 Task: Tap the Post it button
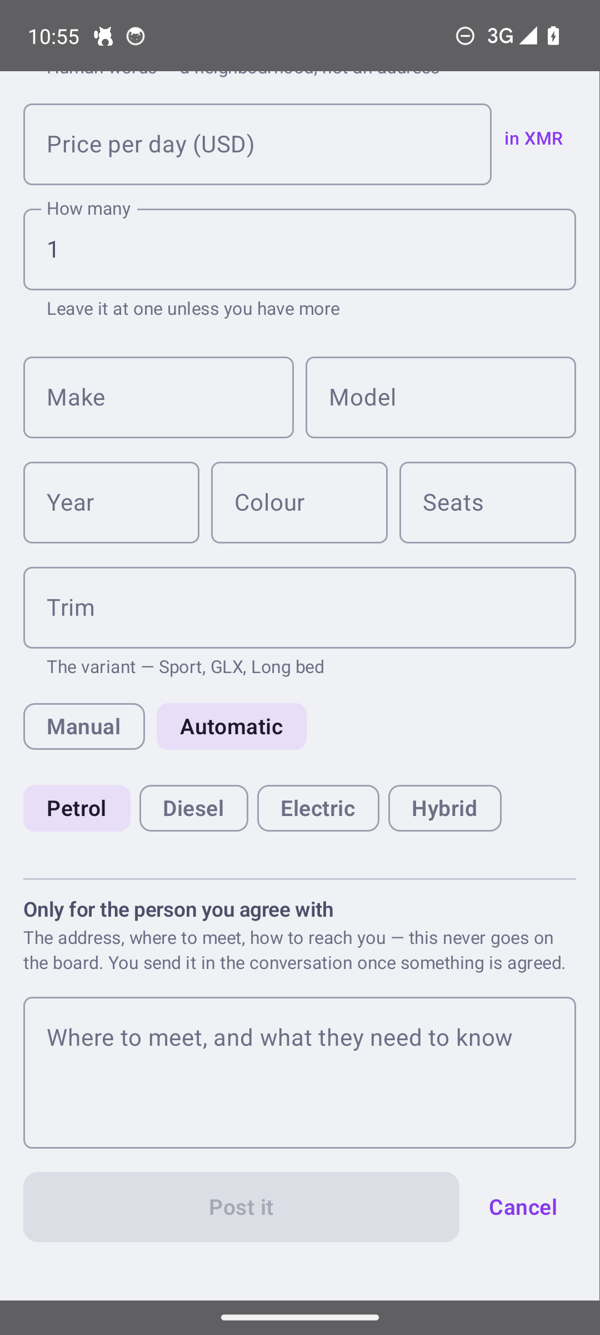click(x=241, y=1207)
